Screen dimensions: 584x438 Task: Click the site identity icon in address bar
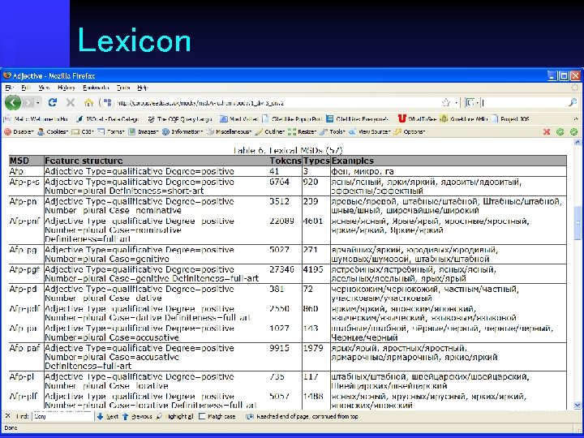[x=107, y=102]
